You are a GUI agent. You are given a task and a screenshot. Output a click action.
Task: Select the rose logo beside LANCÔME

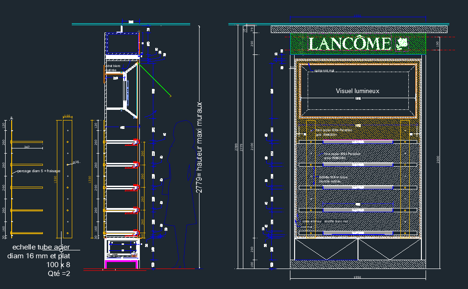coord(401,44)
